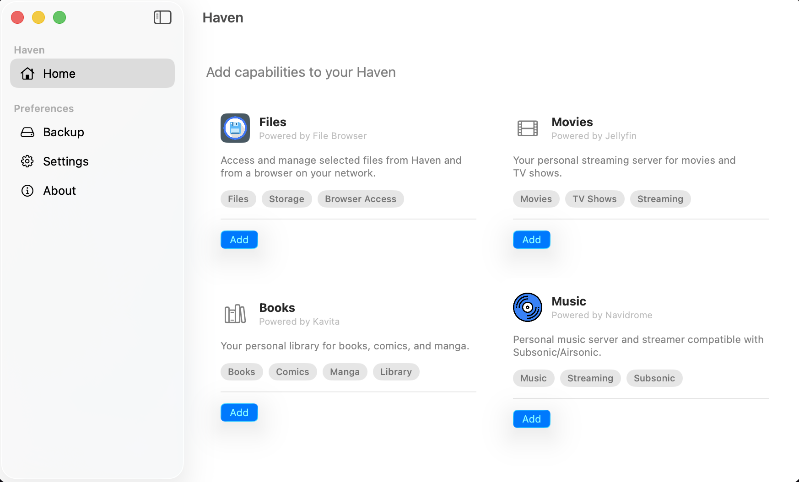Click the Library tag
The image size is (799, 482).
point(396,372)
